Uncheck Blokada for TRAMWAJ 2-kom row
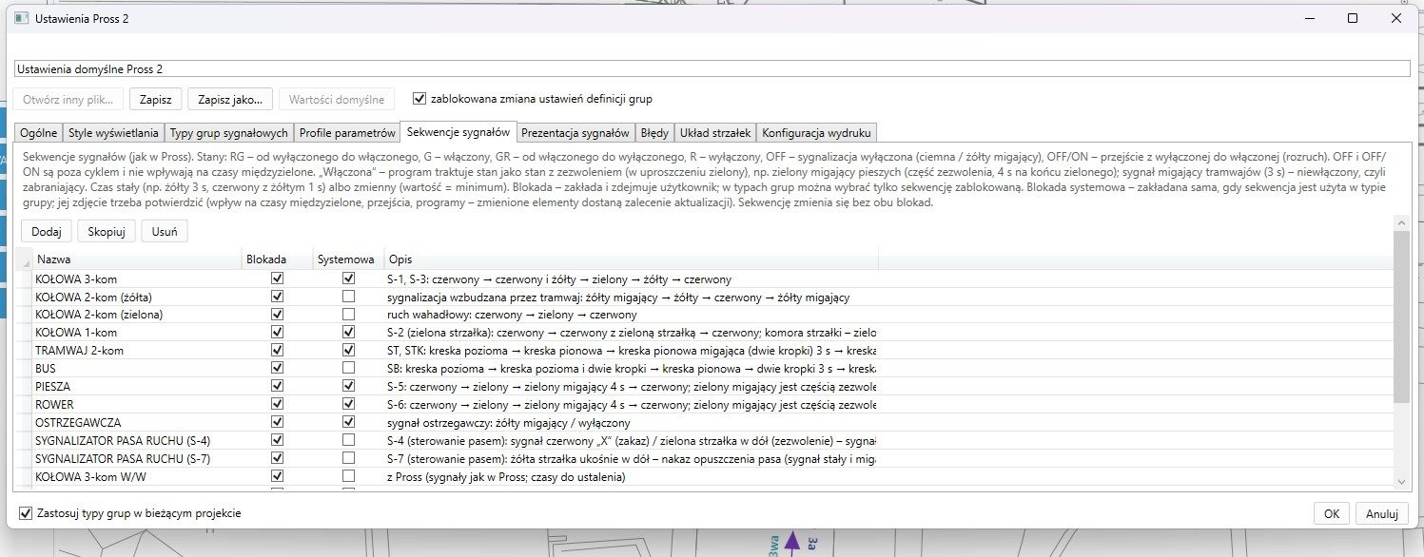The width and height of the screenshot is (1424, 557). 277,351
